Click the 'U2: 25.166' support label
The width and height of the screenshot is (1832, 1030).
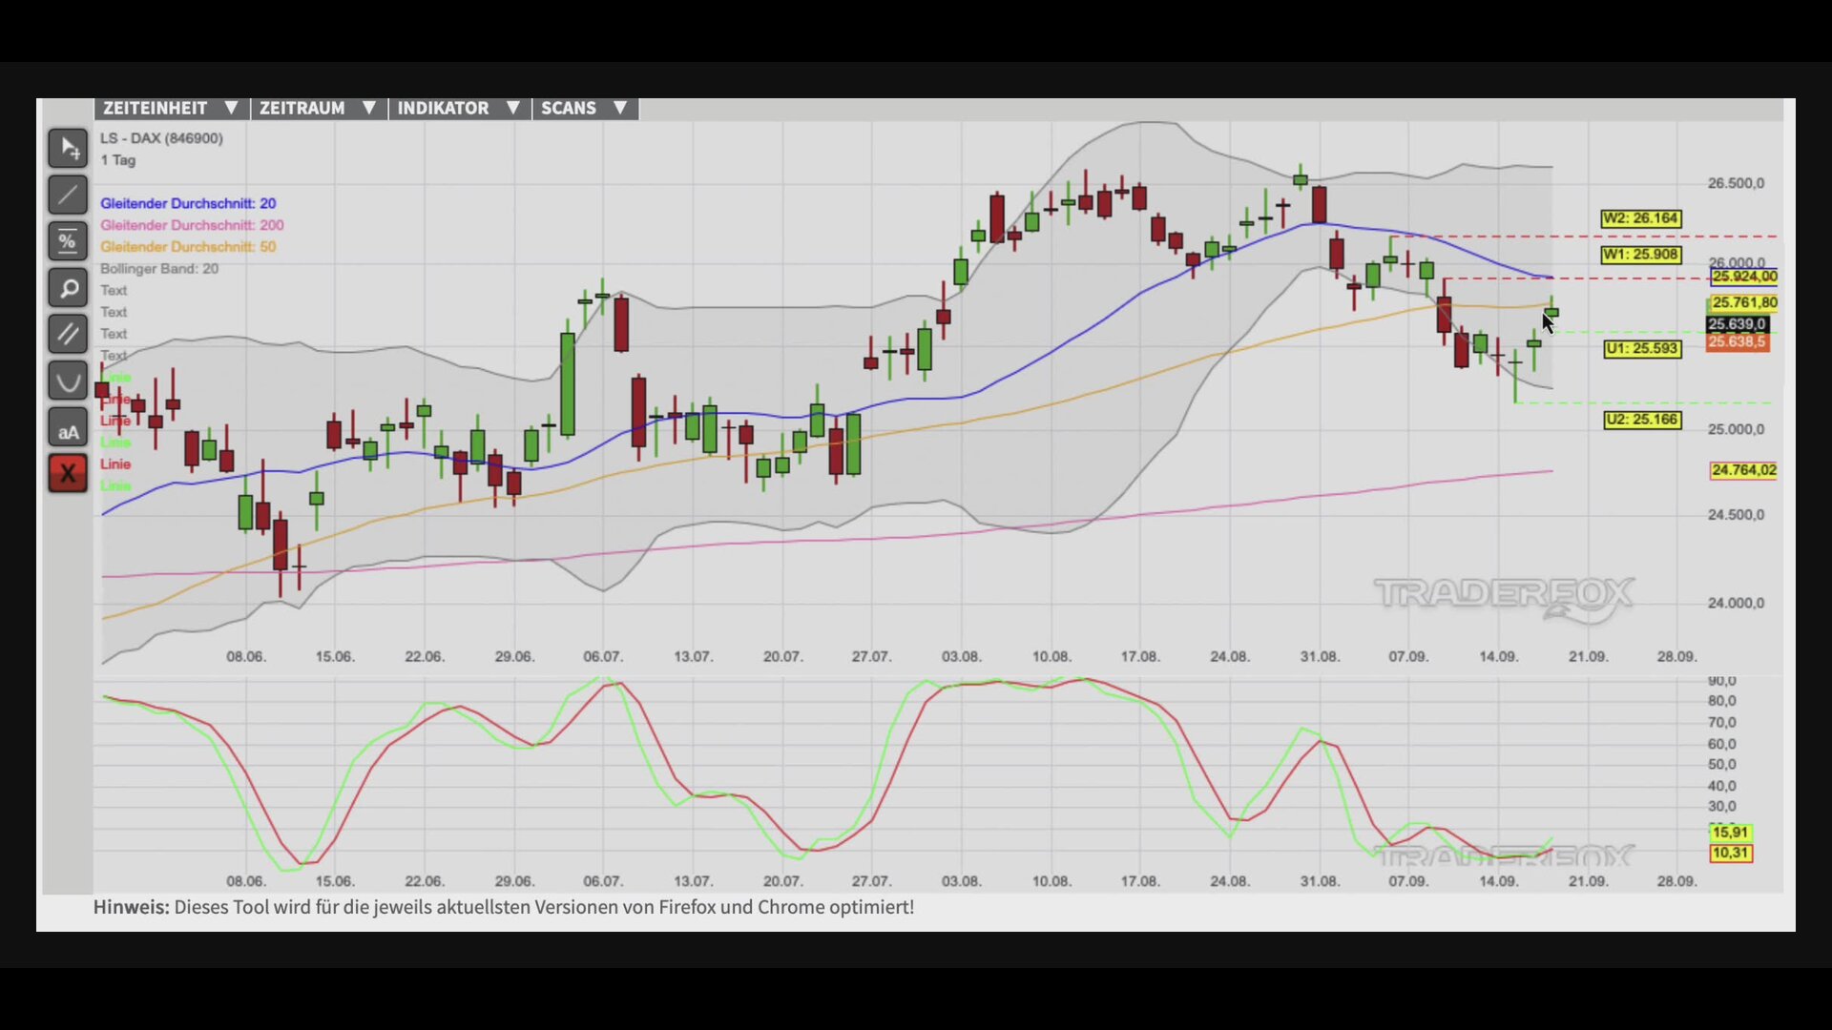1642,420
